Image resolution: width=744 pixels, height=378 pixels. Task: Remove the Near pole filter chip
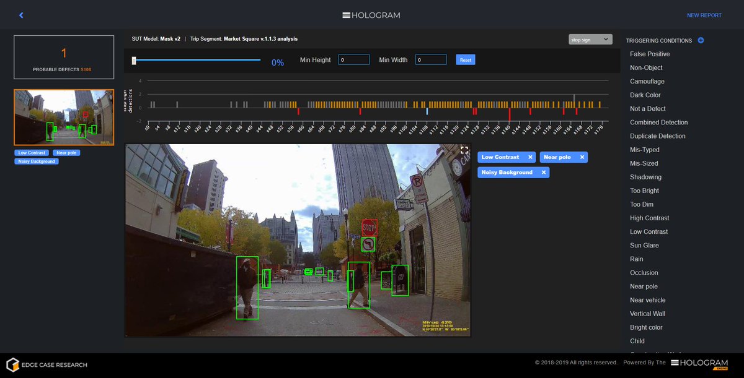point(581,157)
